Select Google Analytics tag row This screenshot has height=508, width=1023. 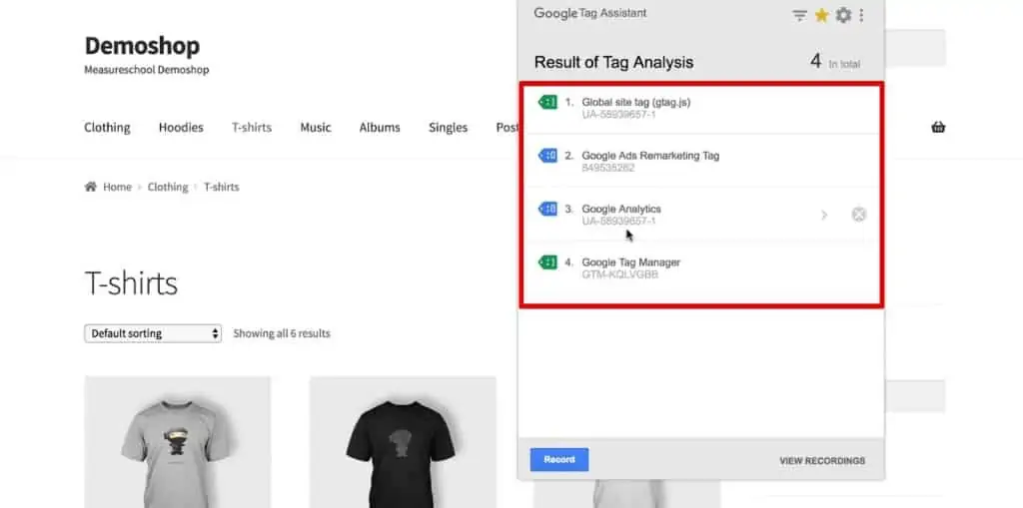click(701, 215)
